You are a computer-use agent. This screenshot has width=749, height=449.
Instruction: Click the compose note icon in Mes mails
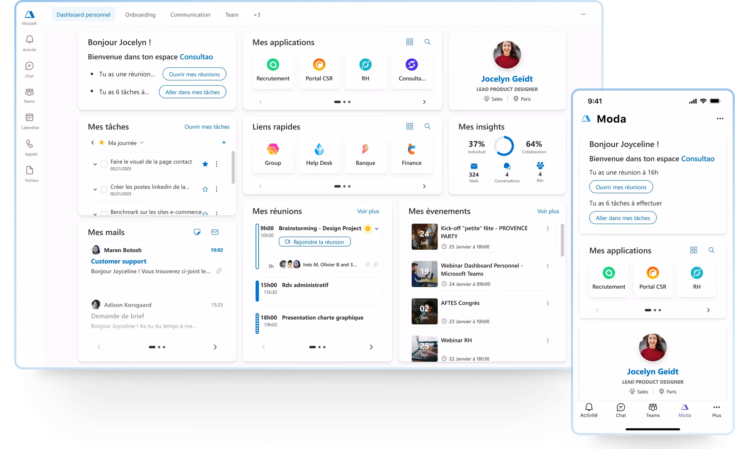click(x=197, y=232)
